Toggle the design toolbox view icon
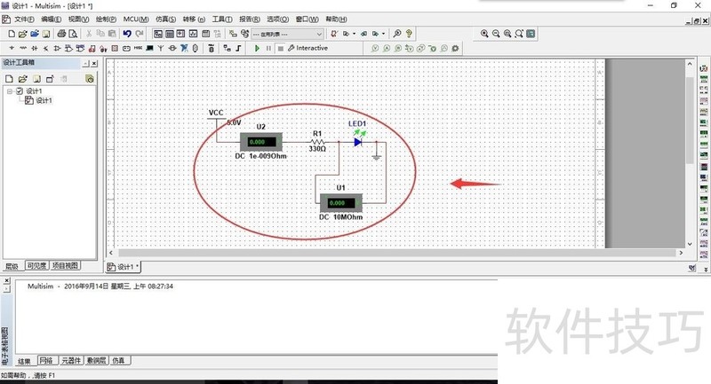The height and width of the screenshot is (384, 711). coord(158,34)
